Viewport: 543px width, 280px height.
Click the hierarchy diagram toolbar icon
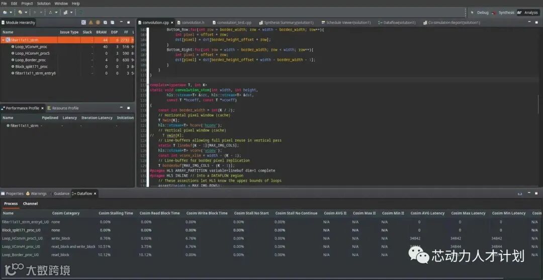coord(51,13)
